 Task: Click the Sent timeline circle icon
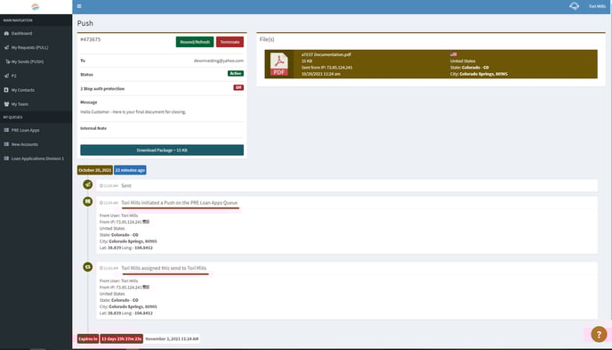[x=88, y=184]
